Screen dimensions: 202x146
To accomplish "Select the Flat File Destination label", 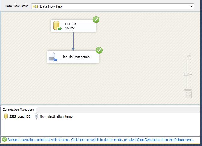I will (x=75, y=57).
